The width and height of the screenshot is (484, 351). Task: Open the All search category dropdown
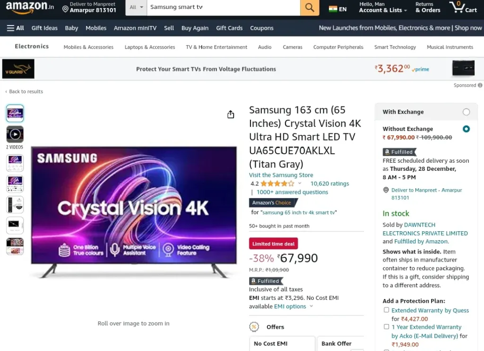tap(136, 7)
